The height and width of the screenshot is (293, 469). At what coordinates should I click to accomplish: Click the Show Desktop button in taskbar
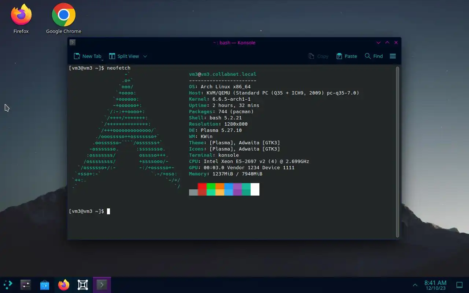[x=459, y=285]
